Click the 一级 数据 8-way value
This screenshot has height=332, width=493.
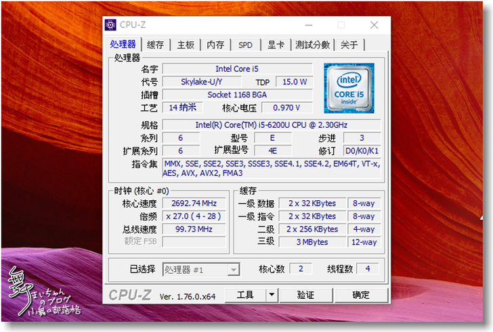364,204
